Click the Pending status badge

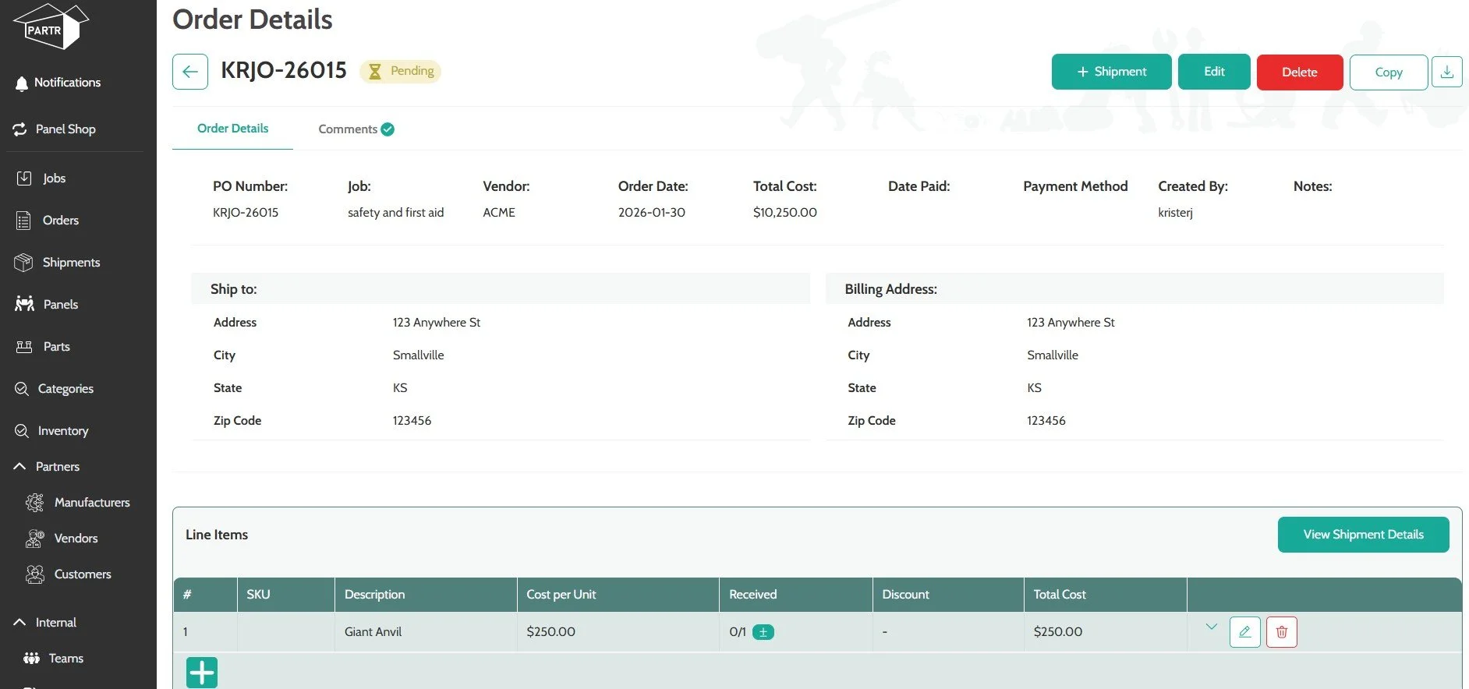pos(401,72)
